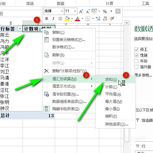Image resolution: width=153 pixels, height=153 pixels.
Task: Apply the yellow fill color bucket
Action: 67,19
